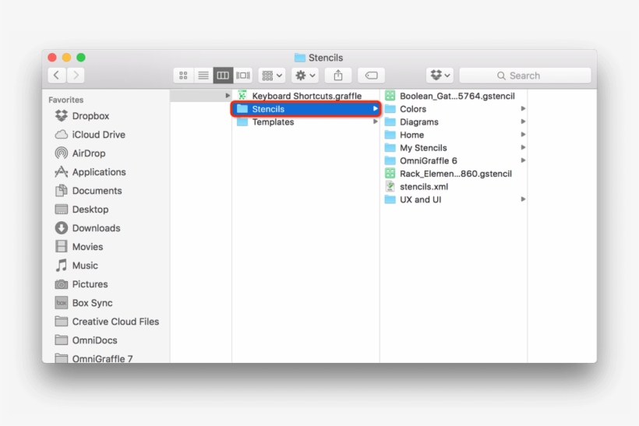Click into the Search field
The height and width of the screenshot is (426, 639).
[x=525, y=76]
